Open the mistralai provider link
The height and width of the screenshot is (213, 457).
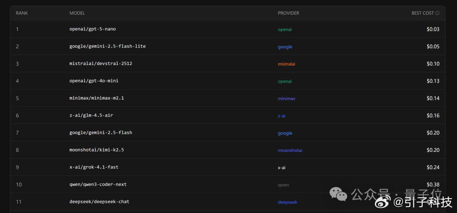click(x=286, y=64)
